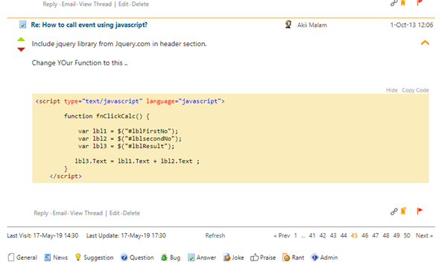Image resolution: width=447 pixels, height=268 pixels.
Task: Click the Suggestion lightbulb icon in the legend
Action: click(x=77, y=257)
